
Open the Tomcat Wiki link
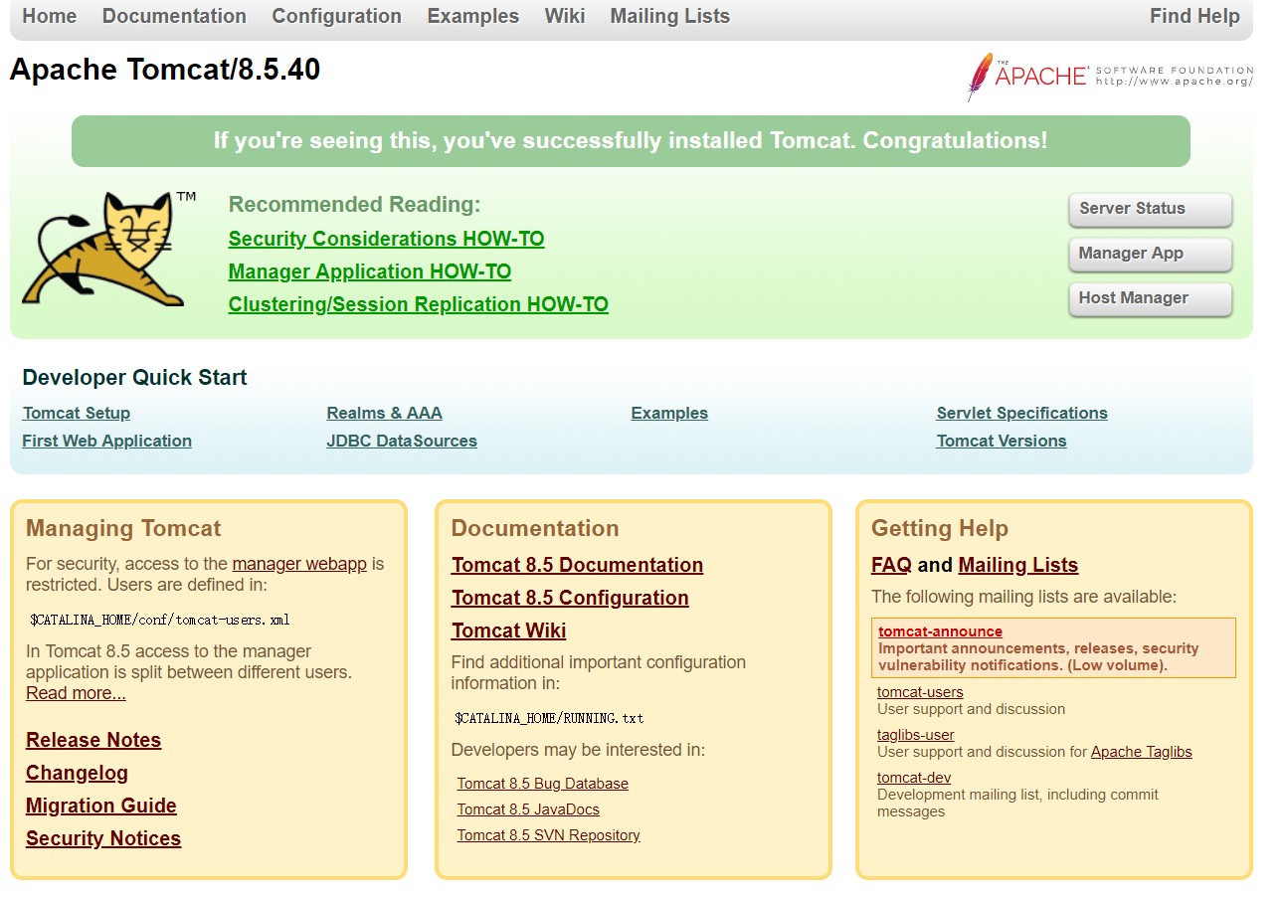[508, 630]
